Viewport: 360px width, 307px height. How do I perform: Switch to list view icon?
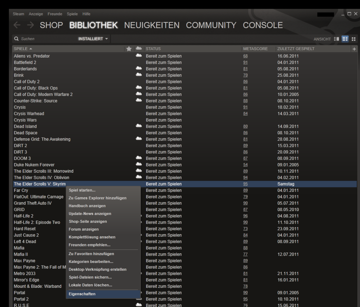coord(345,39)
